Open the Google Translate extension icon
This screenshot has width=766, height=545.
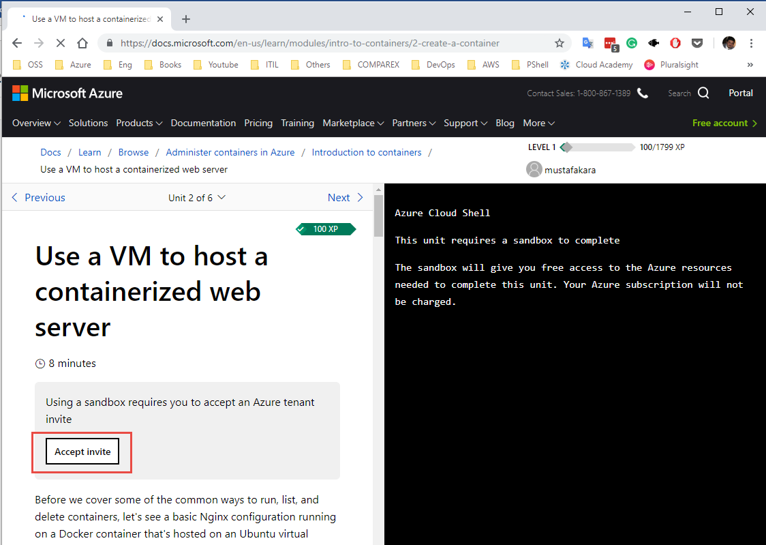(587, 43)
